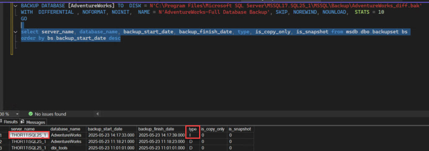Click the type cell showing I
The height and width of the screenshot is (151, 429).
(193, 135)
